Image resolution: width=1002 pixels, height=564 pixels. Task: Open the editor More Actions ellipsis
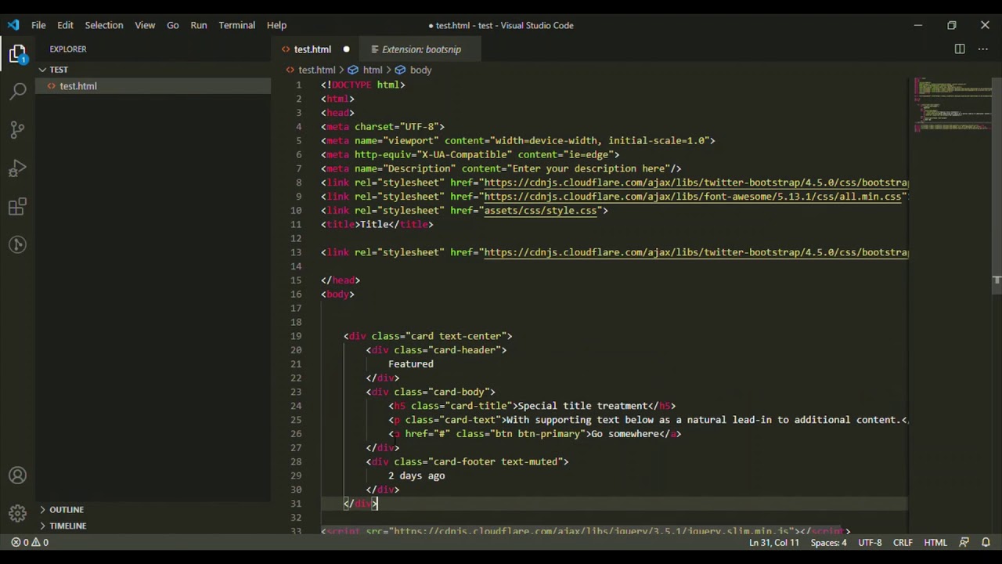[x=983, y=49]
